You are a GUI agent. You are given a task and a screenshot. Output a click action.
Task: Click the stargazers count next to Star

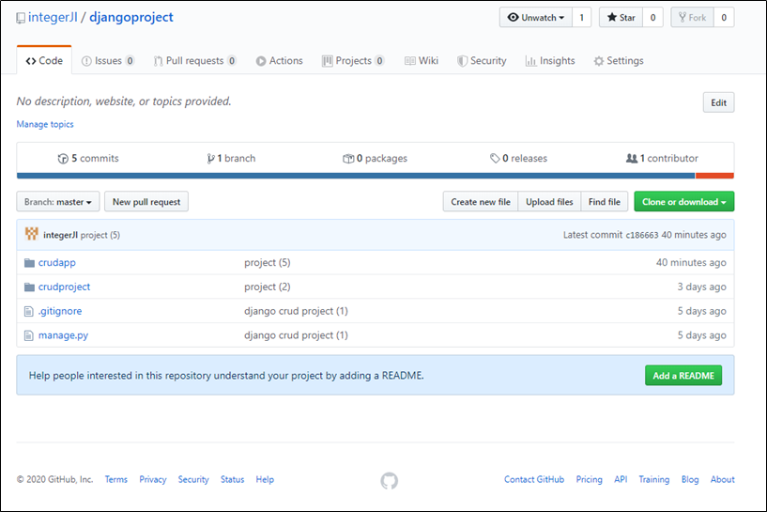coord(652,17)
